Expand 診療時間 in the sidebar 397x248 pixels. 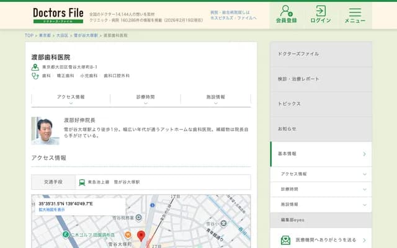click(321, 189)
